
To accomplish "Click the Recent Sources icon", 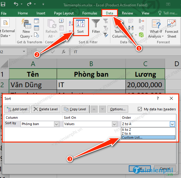I will click(37, 35).
